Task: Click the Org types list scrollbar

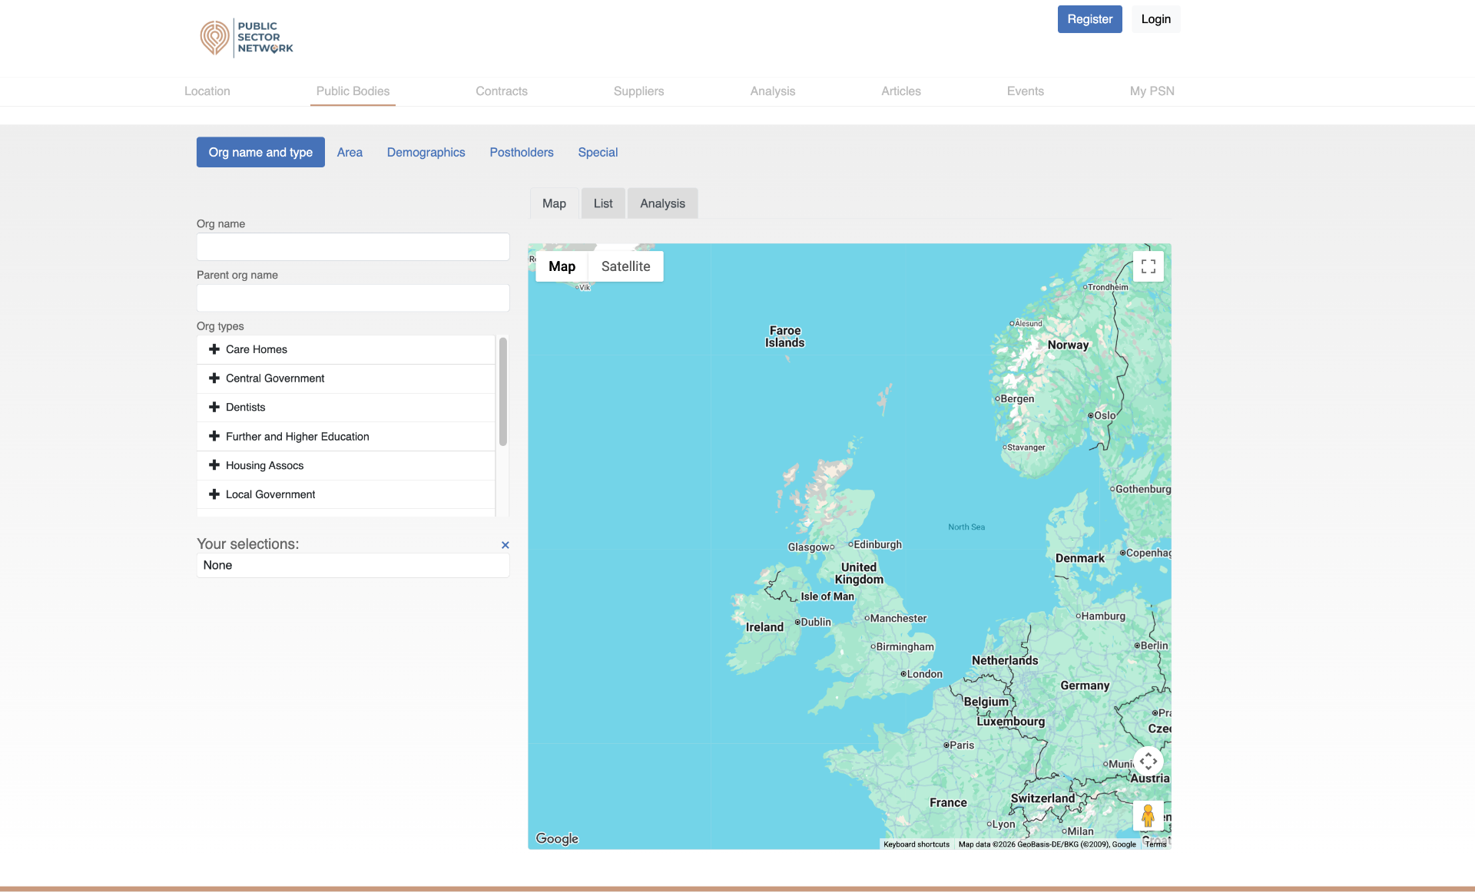Action: tap(502, 391)
